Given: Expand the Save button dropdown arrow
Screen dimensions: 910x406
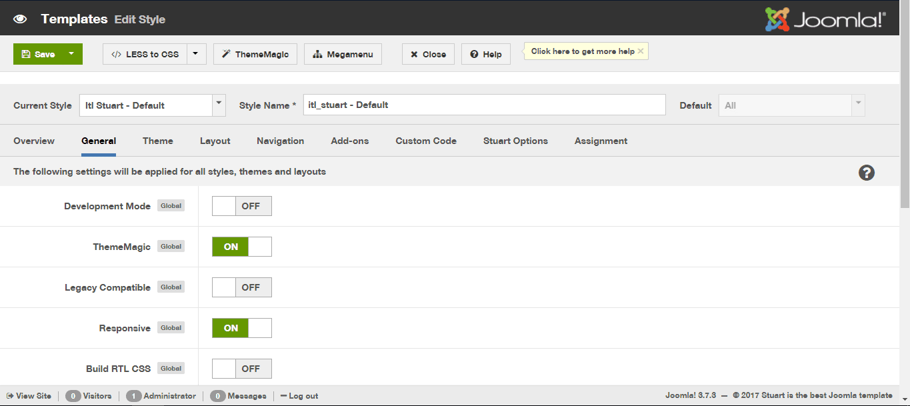Looking at the screenshot, I should tap(71, 54).
